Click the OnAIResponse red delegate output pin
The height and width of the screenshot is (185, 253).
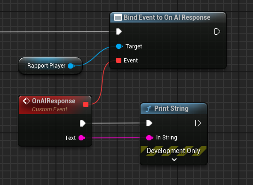[x=86, y=104]
